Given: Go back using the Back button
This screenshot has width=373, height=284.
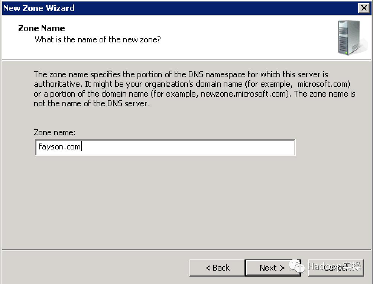Looking at the screenshot, I should click(x=217, y=268).
